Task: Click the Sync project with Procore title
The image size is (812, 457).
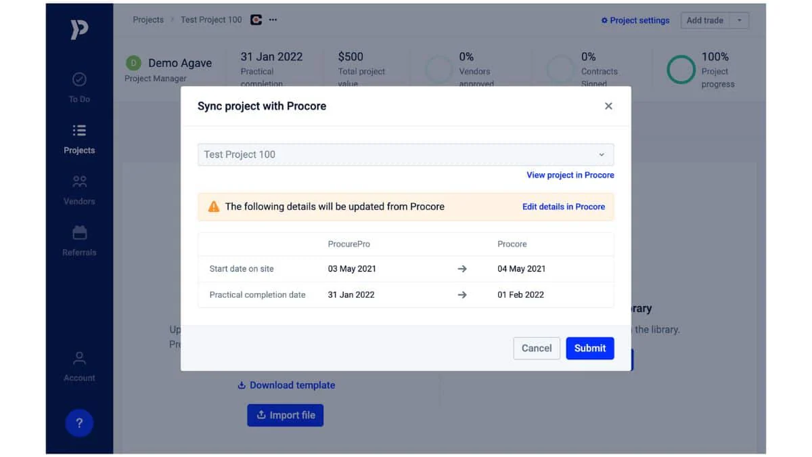Action: point(262,106)
